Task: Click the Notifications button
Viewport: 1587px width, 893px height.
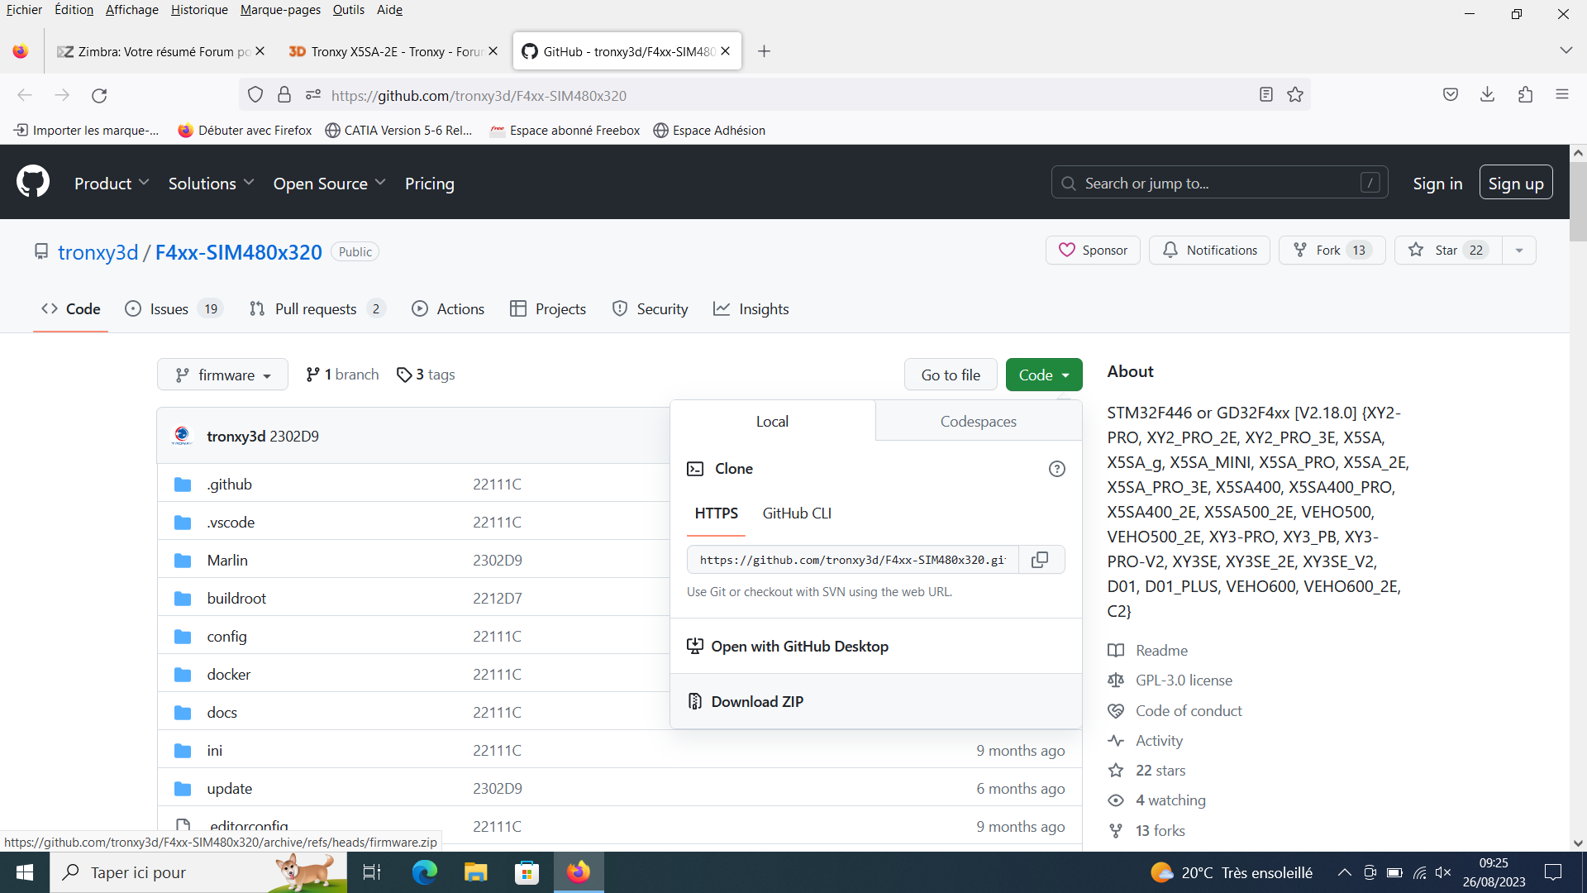Action: click(1209, 251)
